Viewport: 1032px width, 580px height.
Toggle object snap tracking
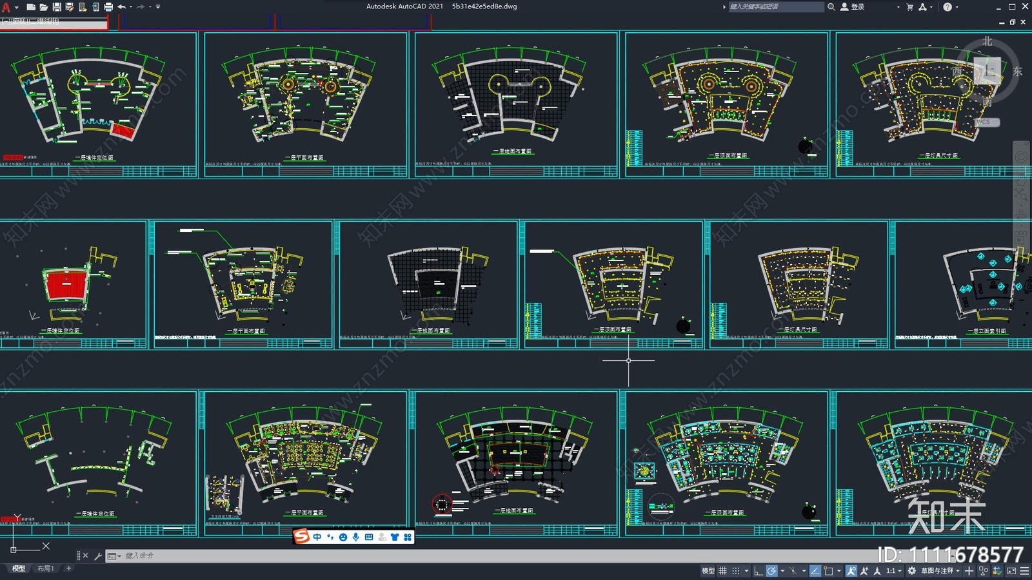(815, 570)
